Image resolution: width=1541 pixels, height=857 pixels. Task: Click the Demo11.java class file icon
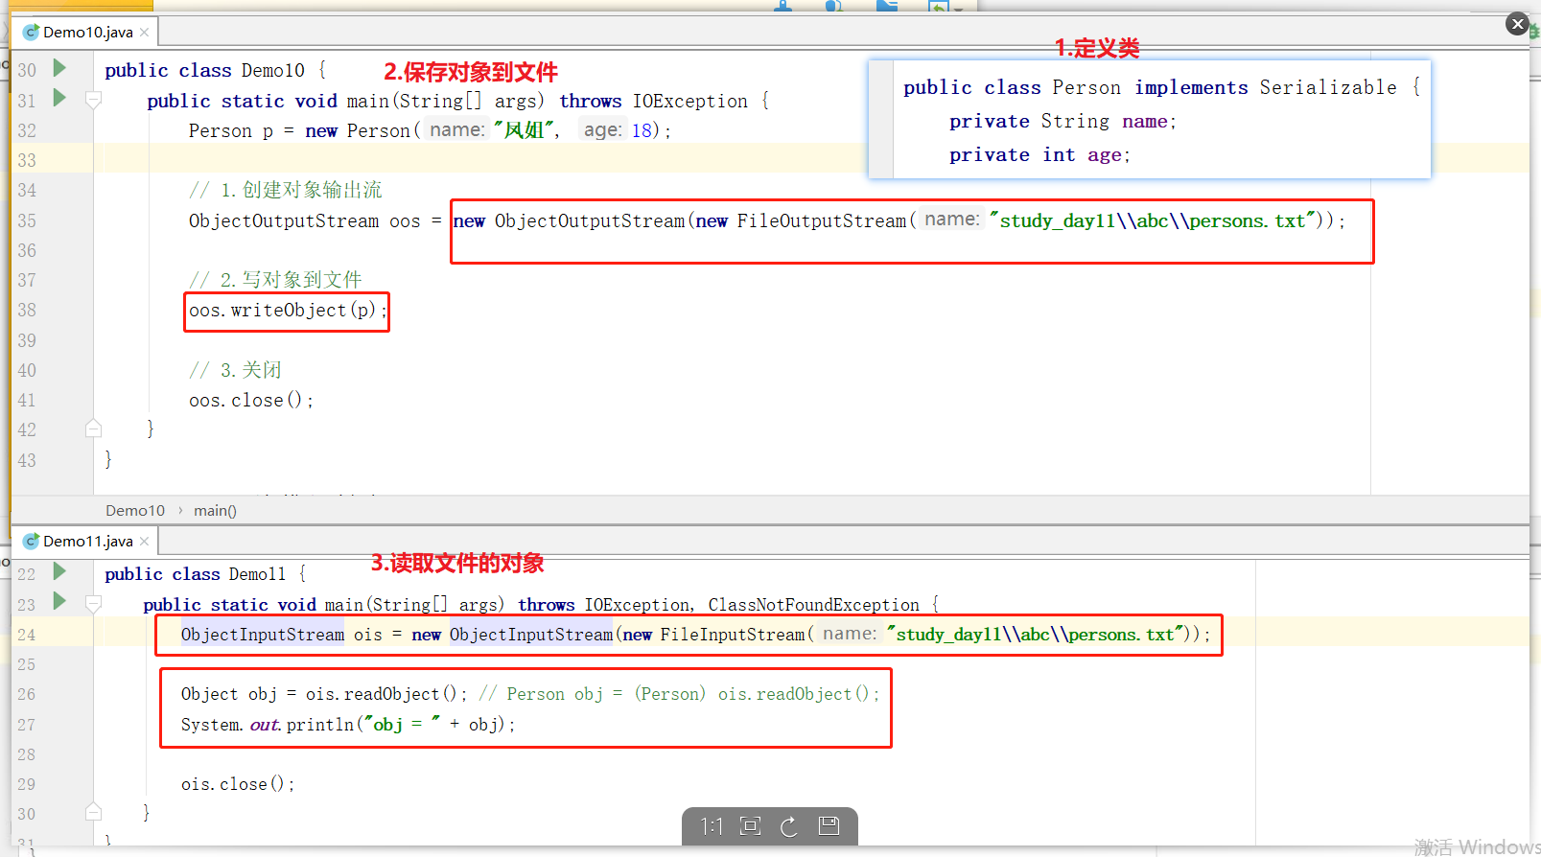point(31,542)
